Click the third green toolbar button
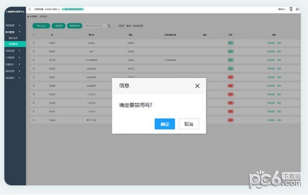Viewport: 308px width, 195px height. 74,26
